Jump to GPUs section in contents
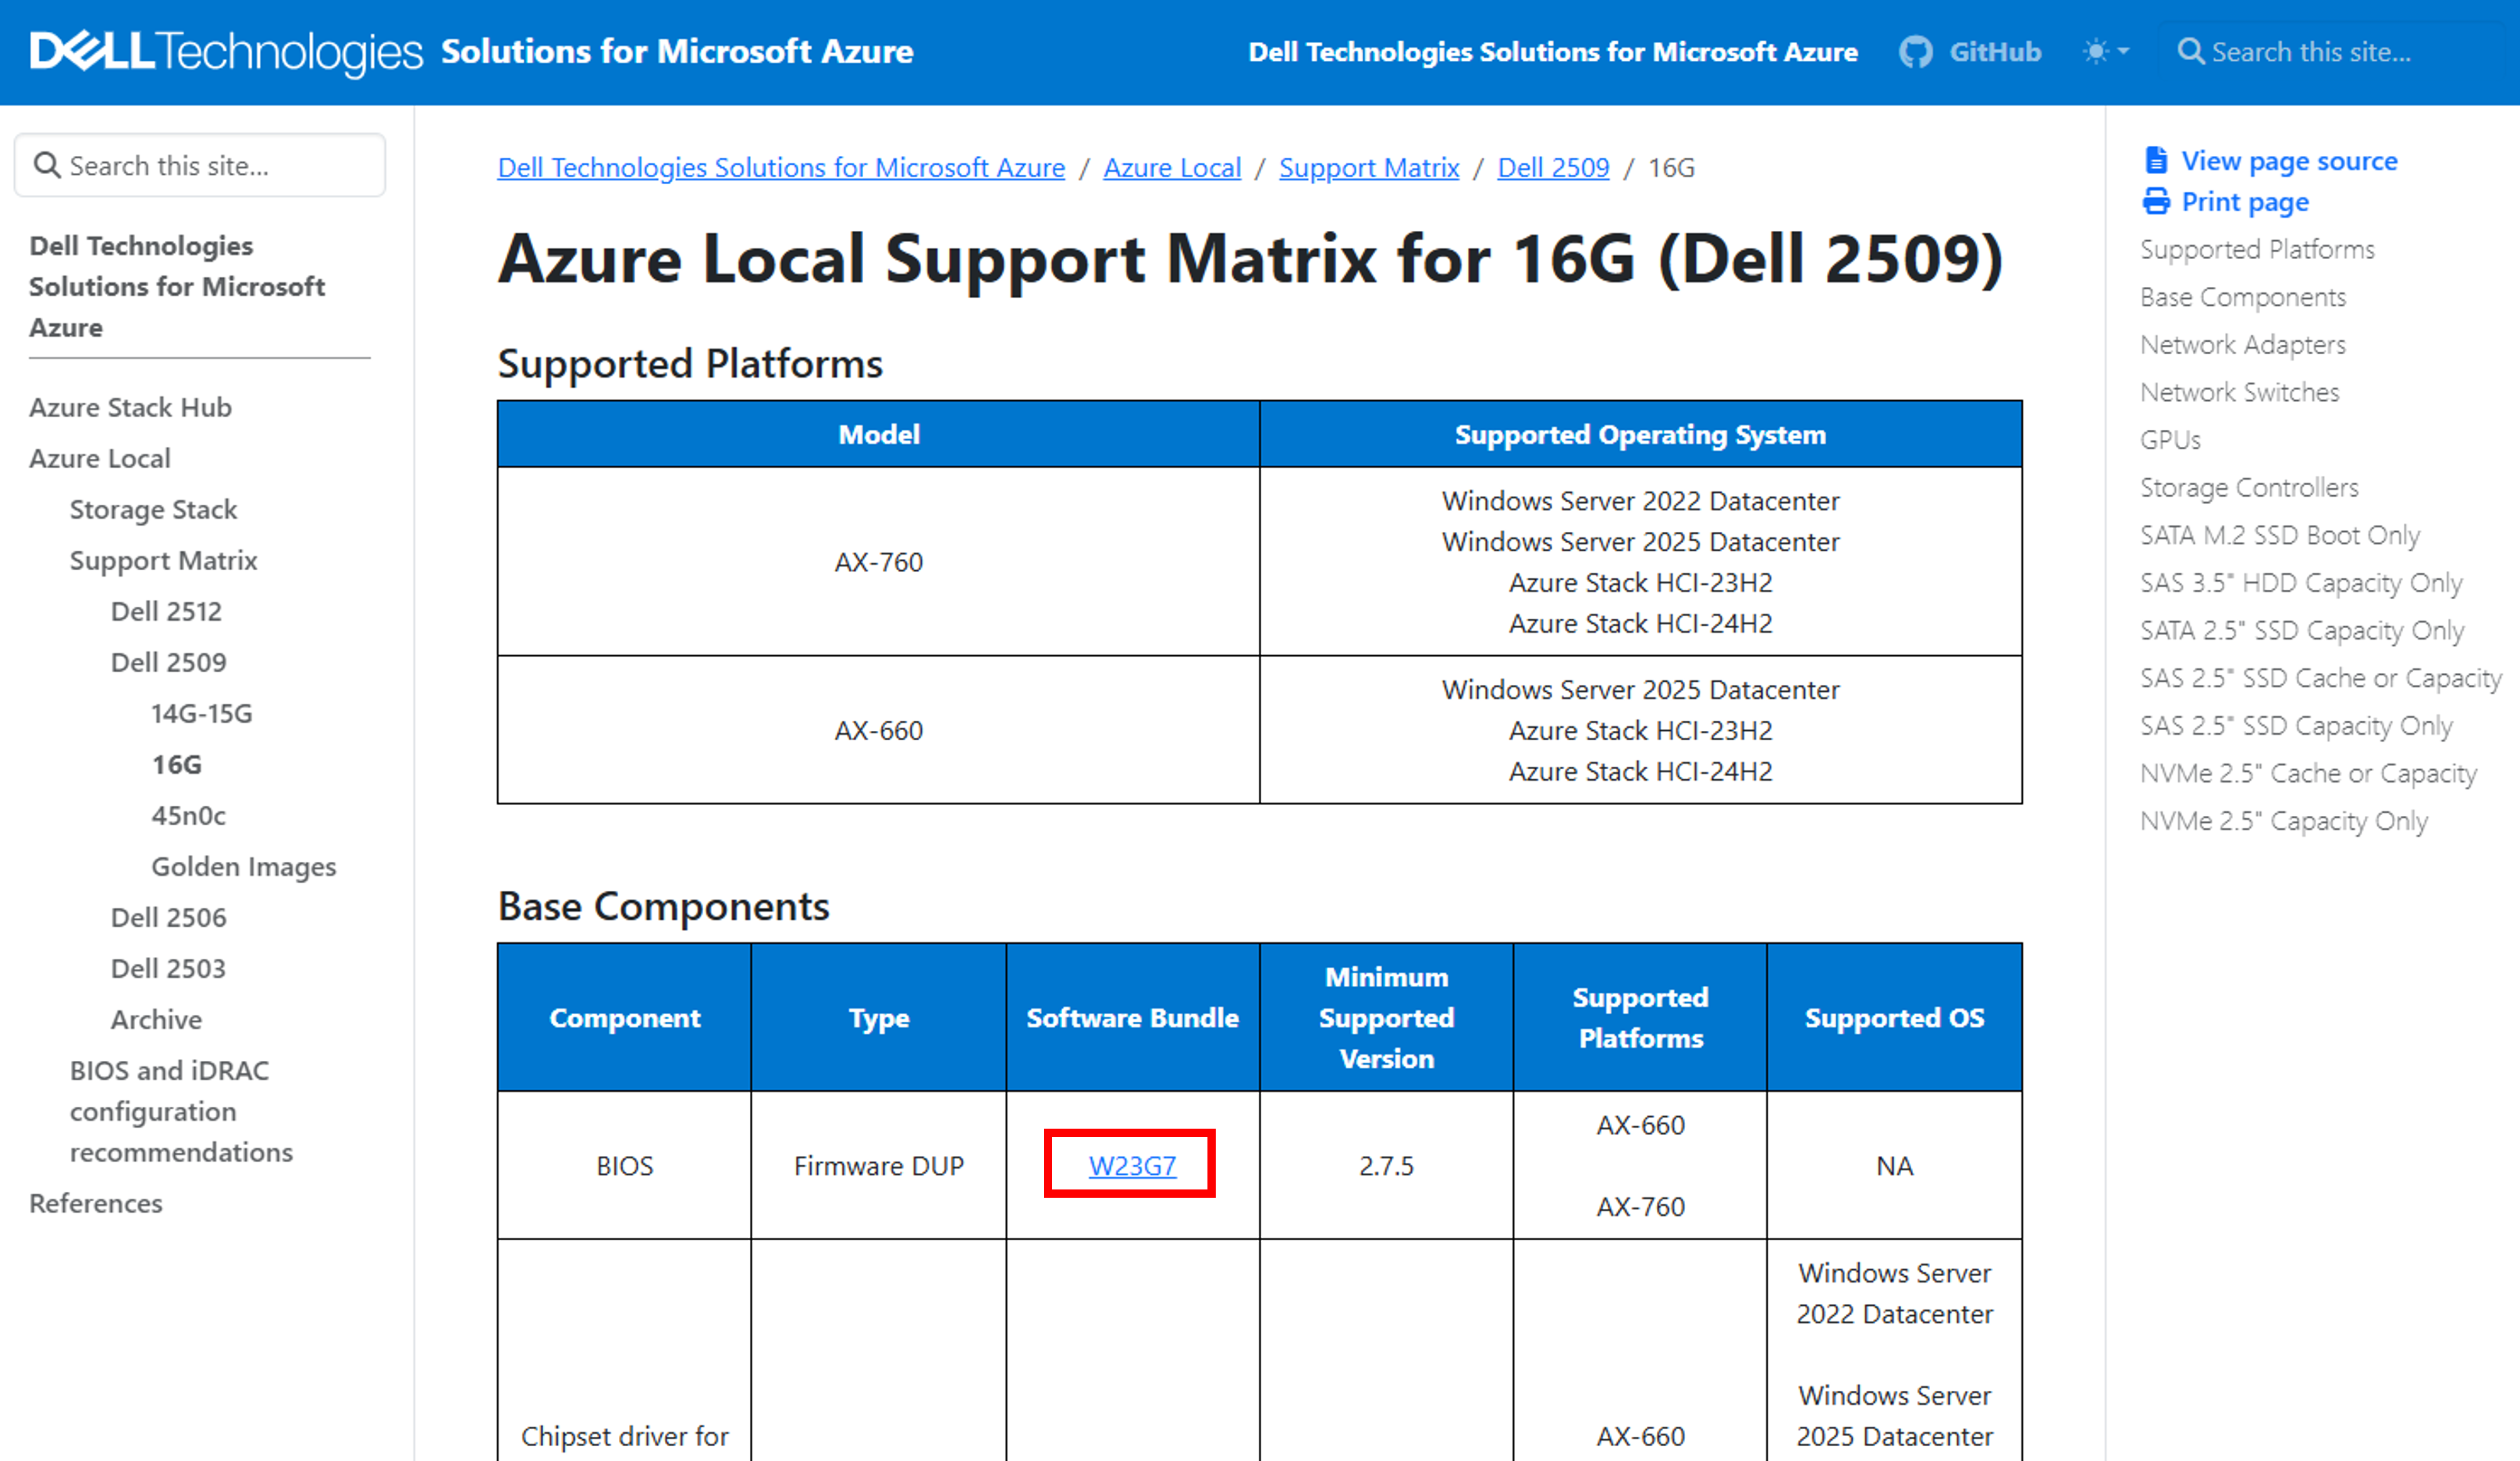 pos(2169,440)
